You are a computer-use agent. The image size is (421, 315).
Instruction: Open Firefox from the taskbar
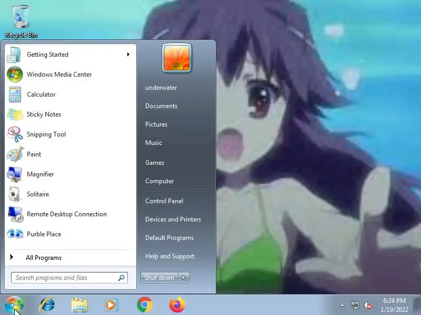coord(177,305)
